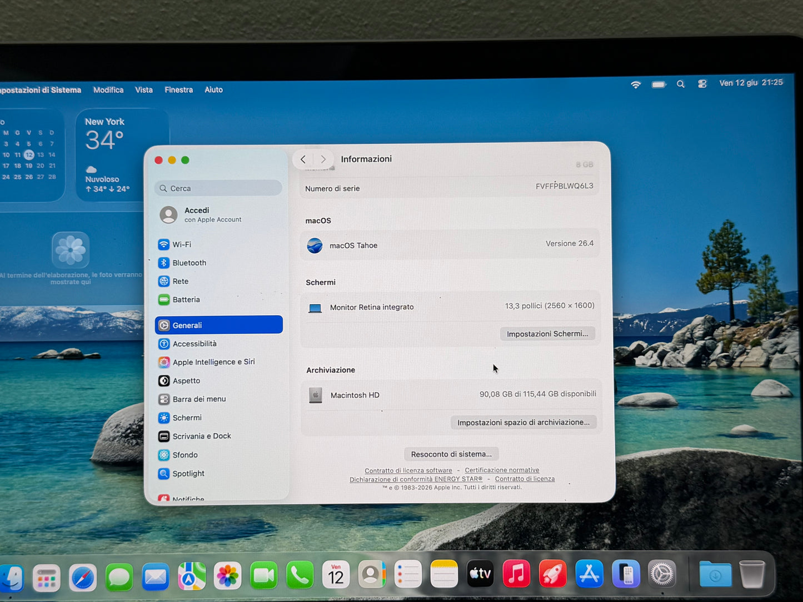Open the Finestra menu
This screenshot has width=803, height=602.
(179, 90)
